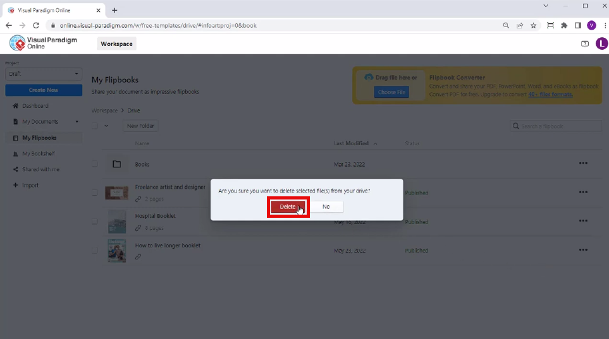Screen dimensions: 609x339
Task: Open a new browser tab
Action: tap(114, 11)
